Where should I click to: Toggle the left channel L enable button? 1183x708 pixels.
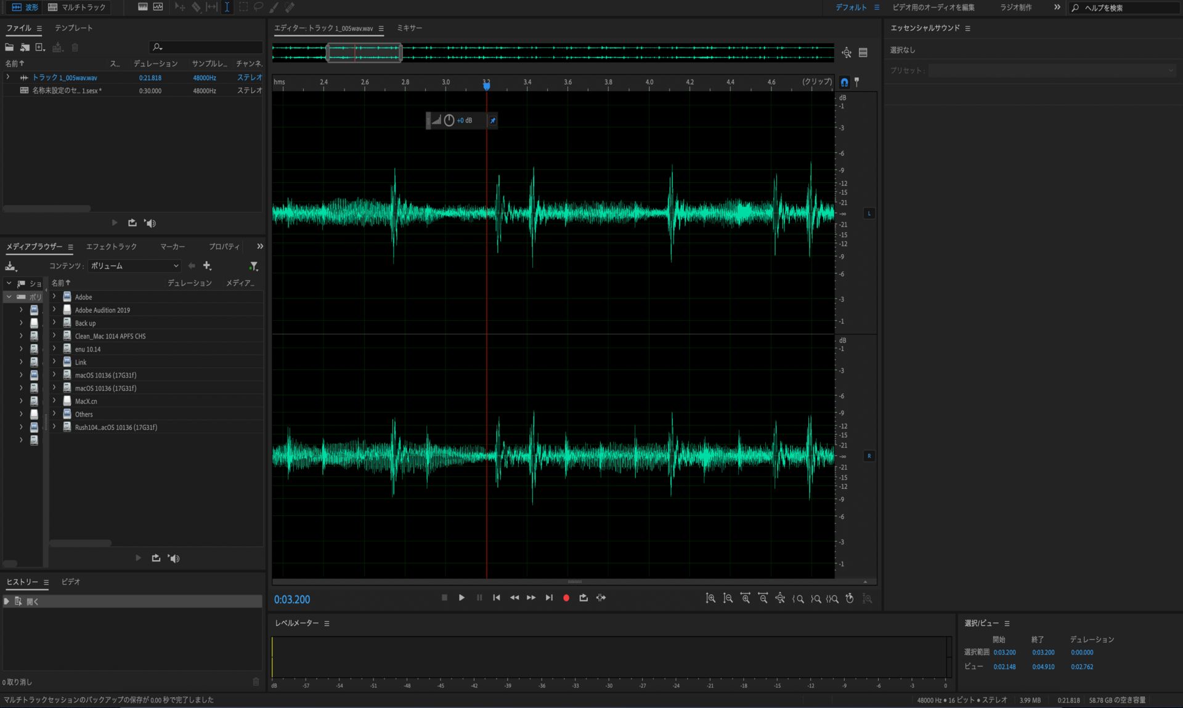coord(869,214)
